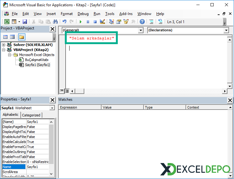Collapse Microsoft Excel Objects folder

(x=9, y=55)
